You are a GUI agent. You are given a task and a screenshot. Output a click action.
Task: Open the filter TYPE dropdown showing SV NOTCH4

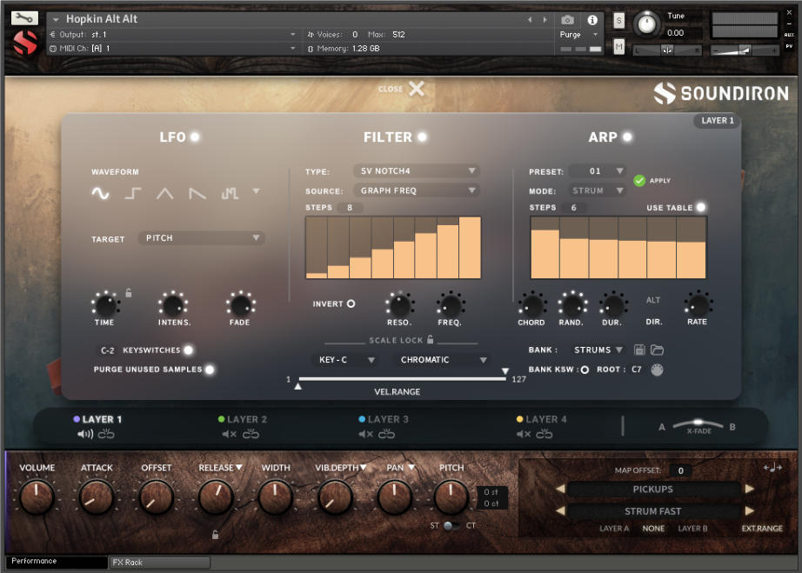416,171
